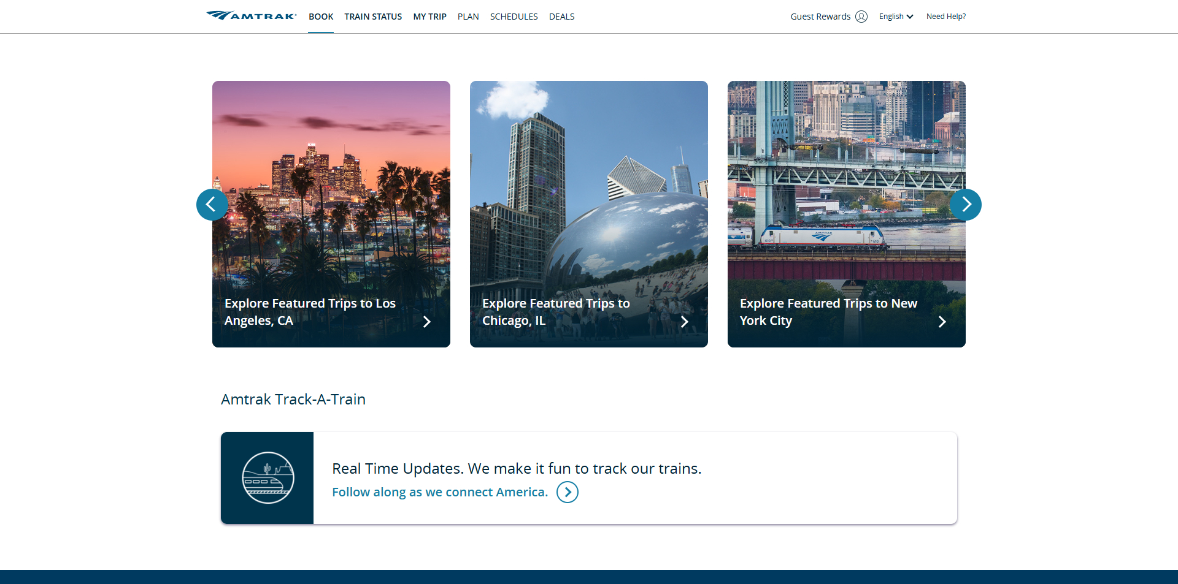This screenshot has height=584, width=1178.
Task: Go to MY TRIP
Action: pyautogui.click(x=429, y=17)
